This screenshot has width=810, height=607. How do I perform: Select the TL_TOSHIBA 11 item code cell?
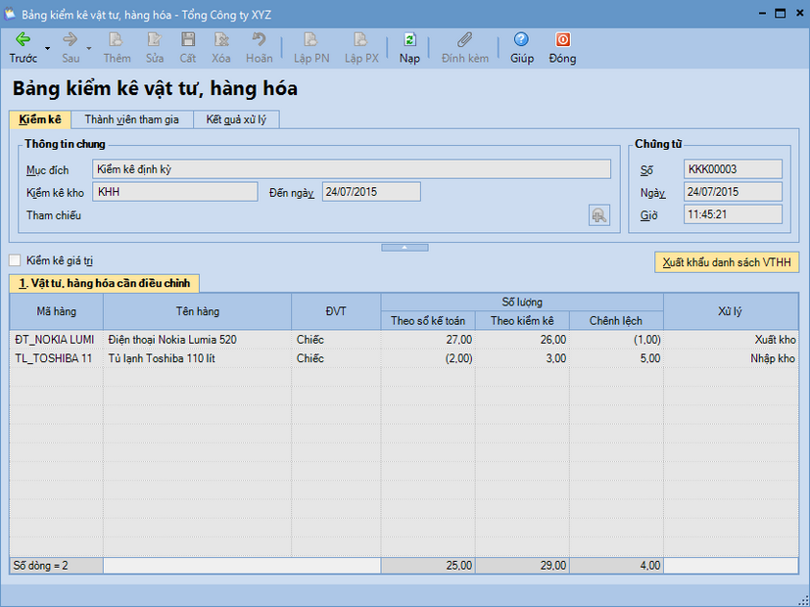click(x=56, y=358)
